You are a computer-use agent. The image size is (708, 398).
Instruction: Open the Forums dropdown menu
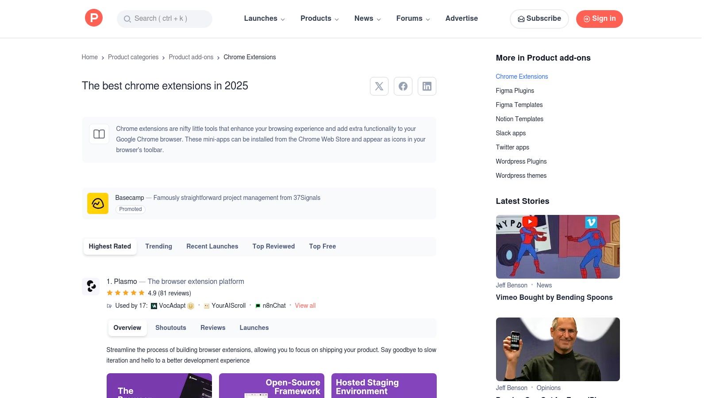(x=413, y=19)
